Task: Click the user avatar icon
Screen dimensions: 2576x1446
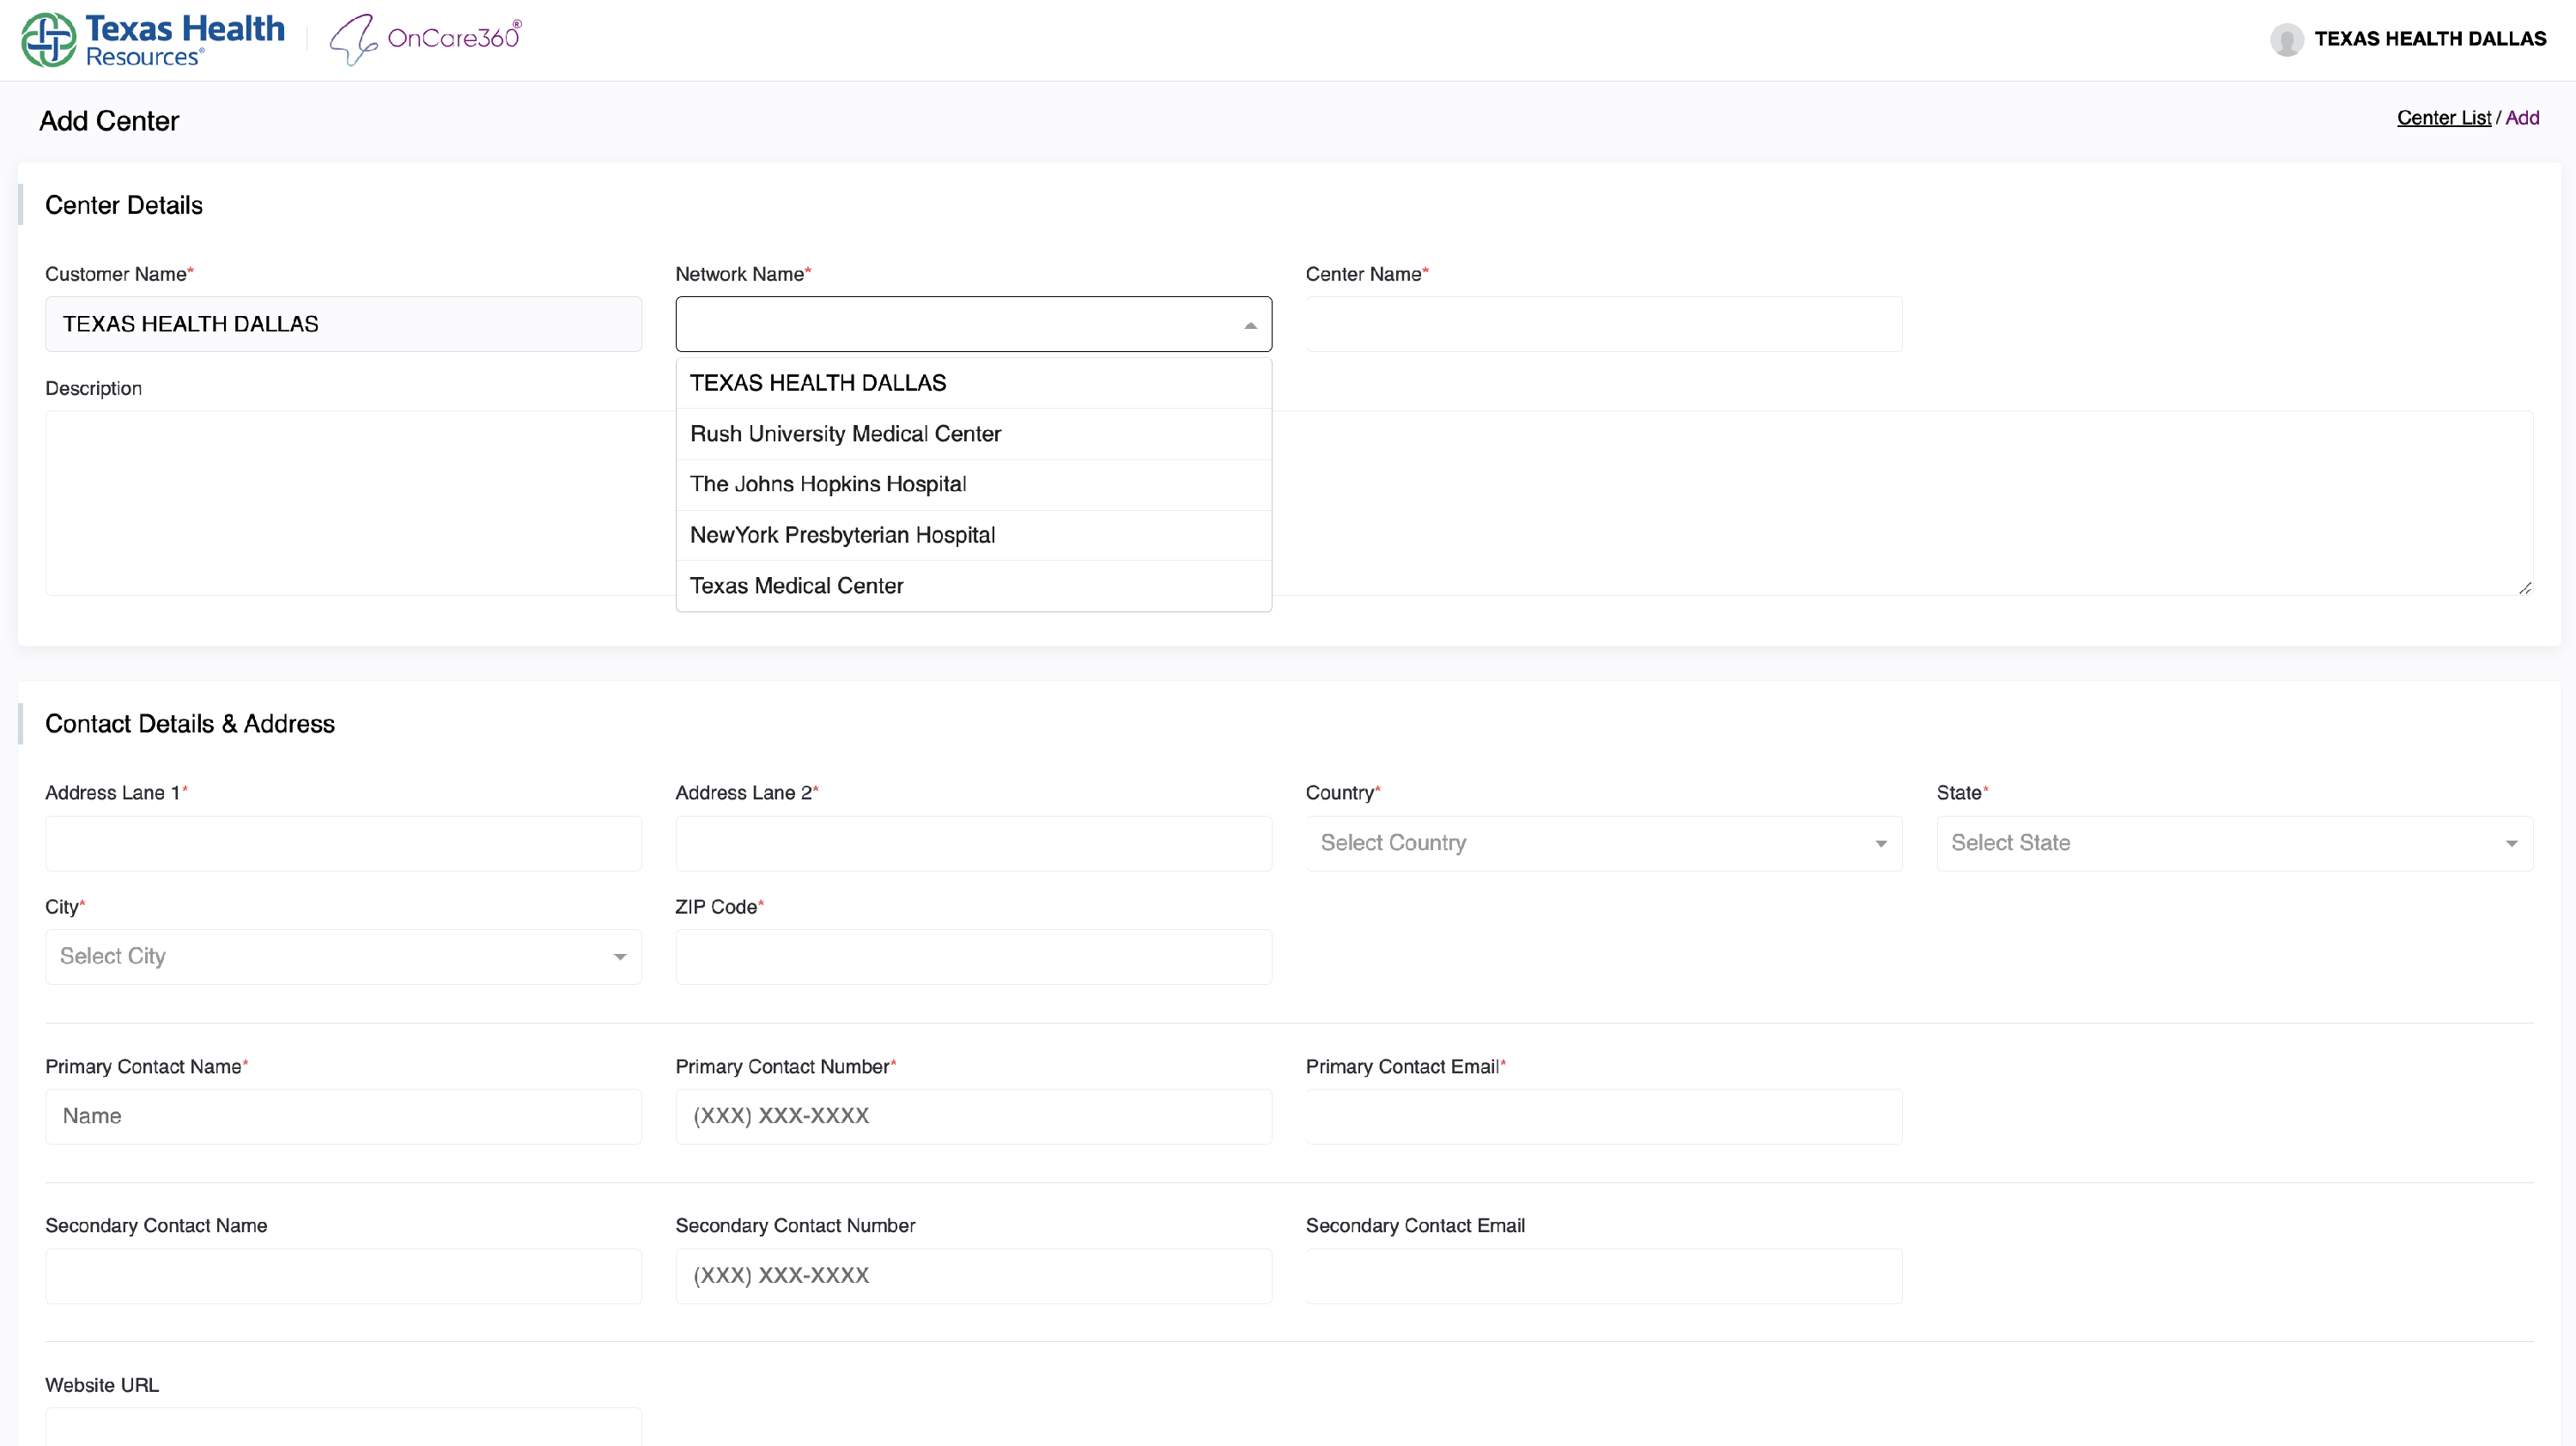Action: [x=2286, y=39]
